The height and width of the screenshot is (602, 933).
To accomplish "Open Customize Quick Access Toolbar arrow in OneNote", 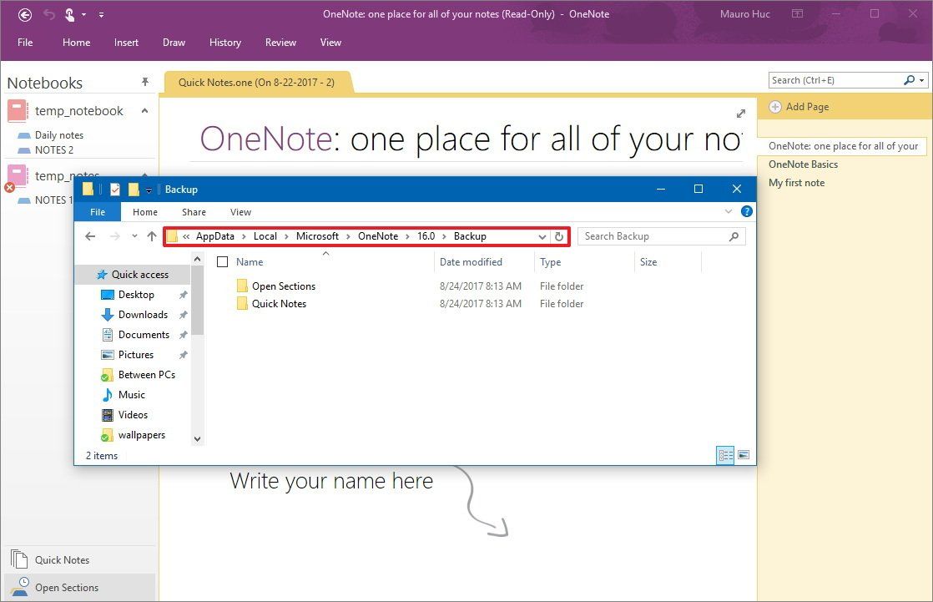I will coord(101,15).
